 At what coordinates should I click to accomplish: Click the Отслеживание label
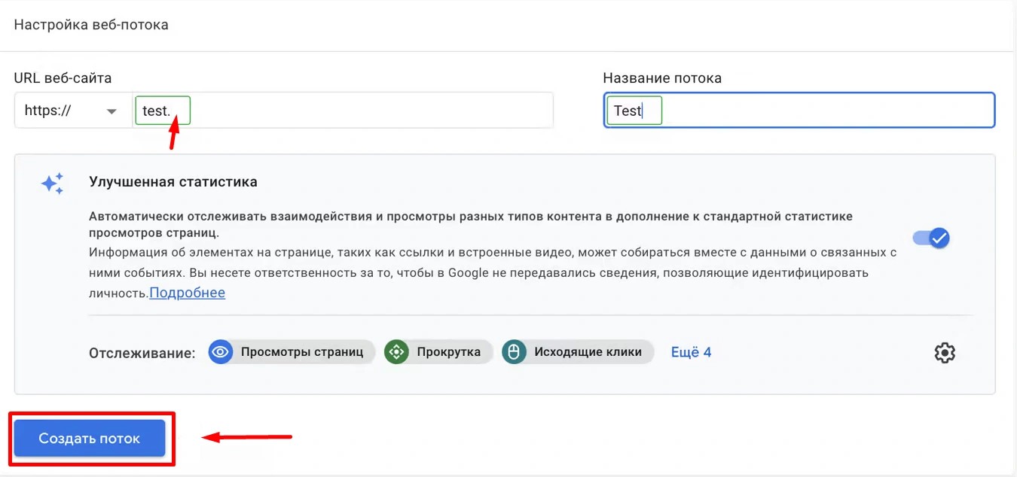point(142,352)
